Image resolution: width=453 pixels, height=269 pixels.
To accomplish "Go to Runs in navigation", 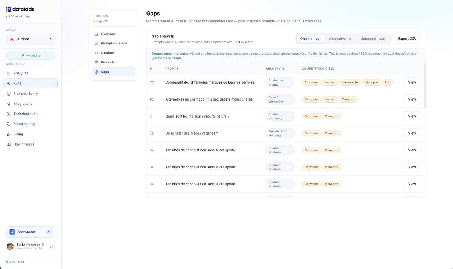I will coord(31,84).
